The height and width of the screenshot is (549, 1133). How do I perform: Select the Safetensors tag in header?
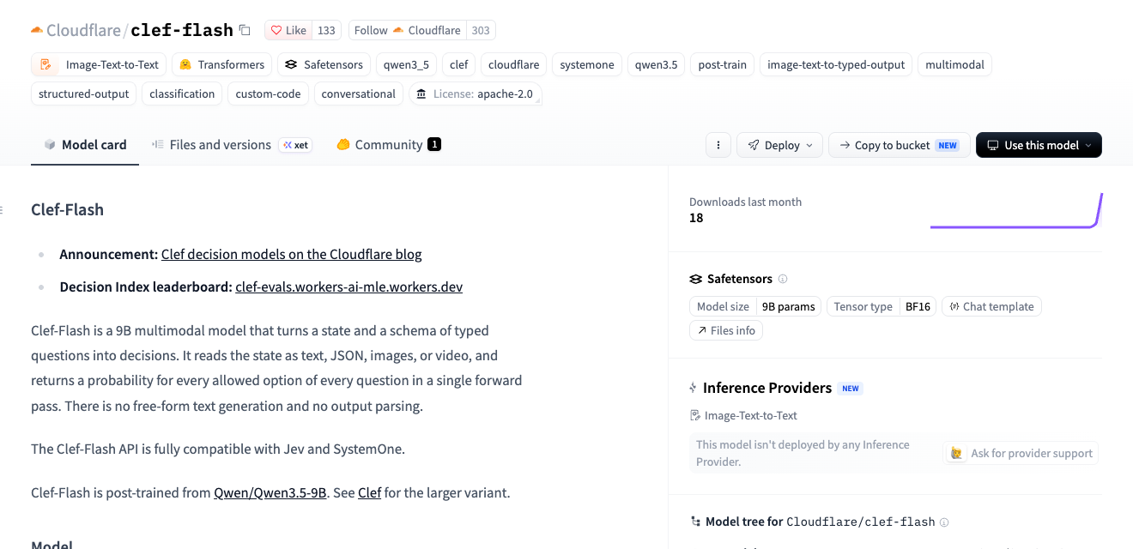point(324,64)
